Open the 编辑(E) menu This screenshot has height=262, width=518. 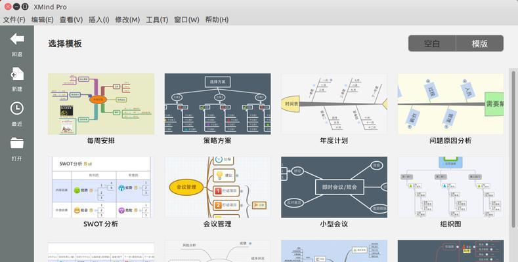click(42, 20)
